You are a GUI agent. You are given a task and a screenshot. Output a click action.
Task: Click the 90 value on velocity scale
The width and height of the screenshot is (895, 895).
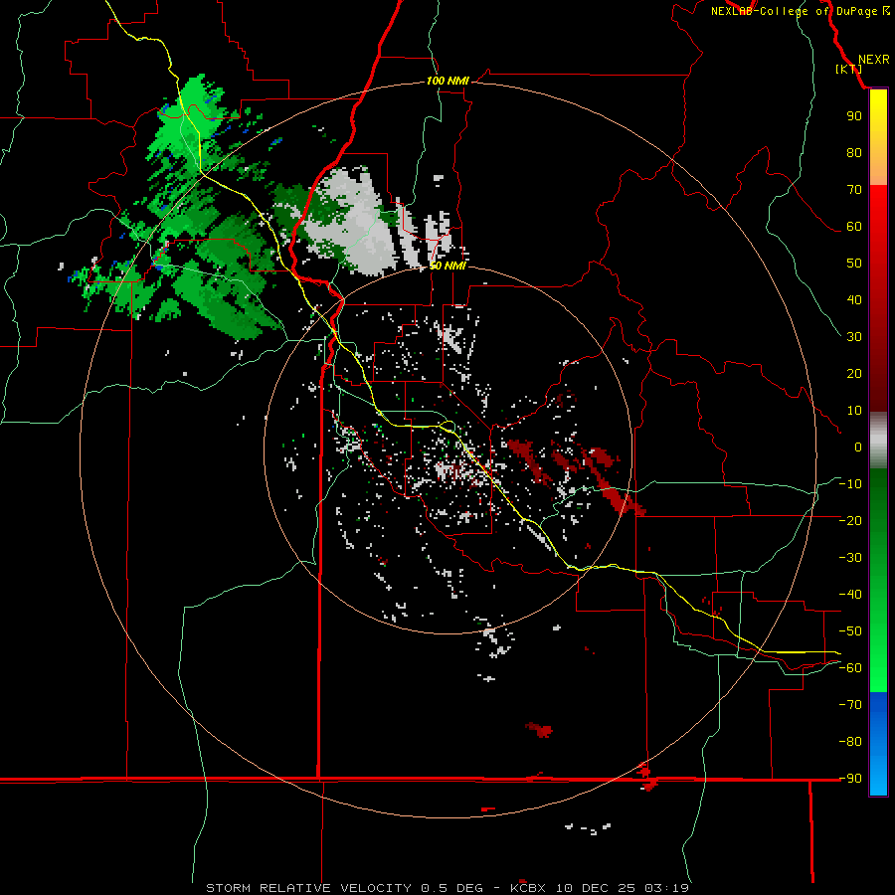(x=854, y=116)
